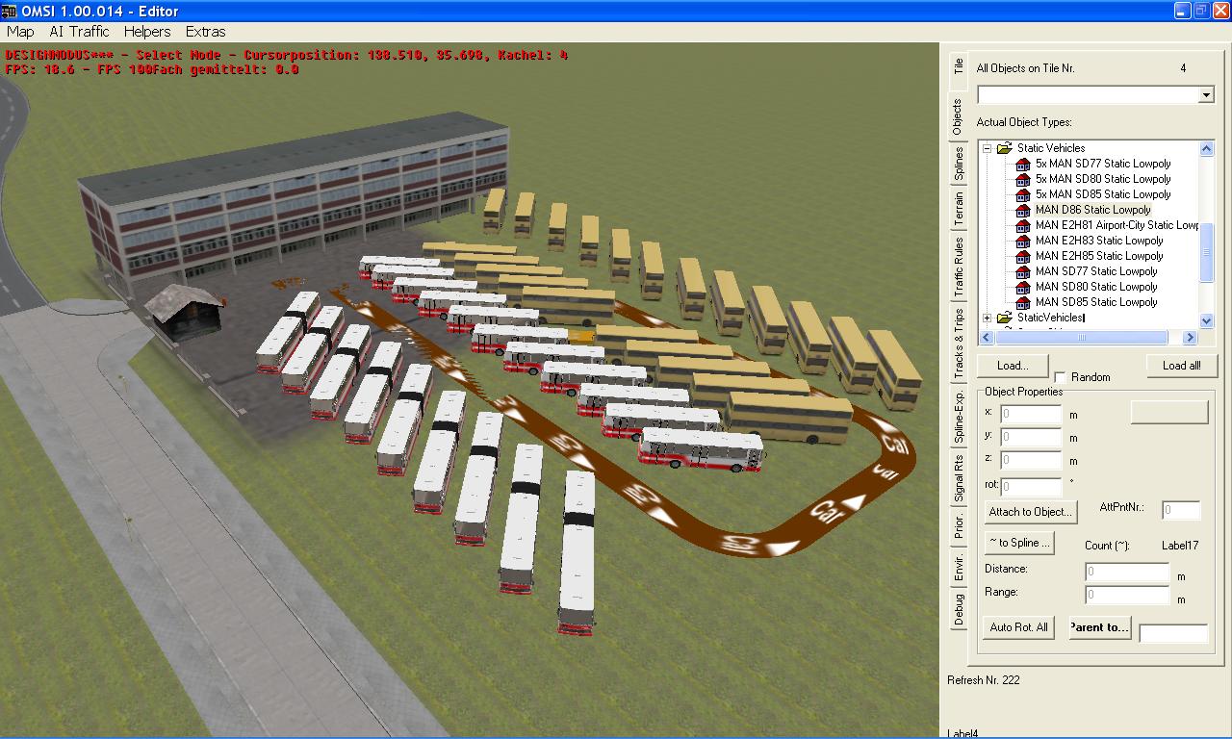The height and width of the screenshot is (739, 1232).
Task: Click the Static Vehicles open folder icon
Action: pos(1005,148)
